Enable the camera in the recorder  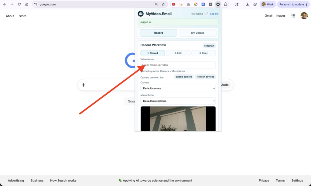coord(184,77)
